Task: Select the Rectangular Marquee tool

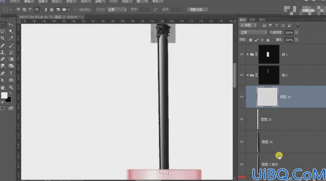Action: click(x=3, y=25)
